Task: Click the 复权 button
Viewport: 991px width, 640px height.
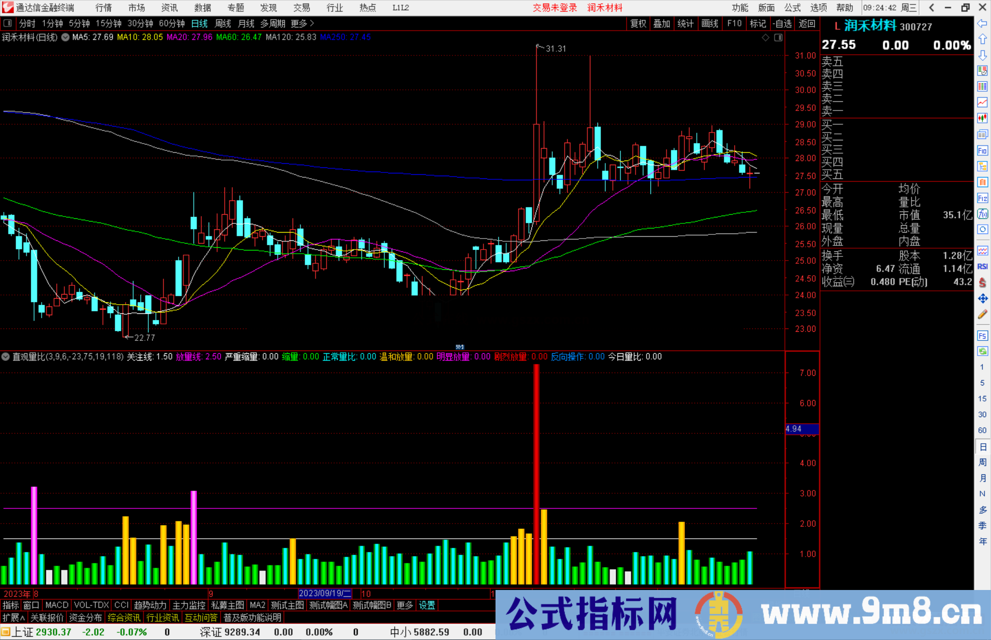Action: pos(638,23)
